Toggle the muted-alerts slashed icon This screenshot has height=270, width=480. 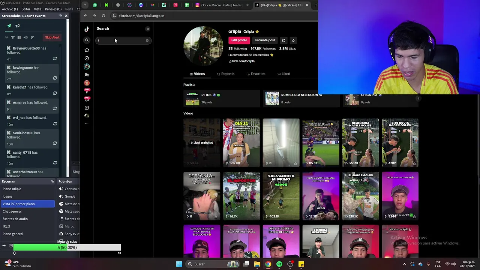32,37
